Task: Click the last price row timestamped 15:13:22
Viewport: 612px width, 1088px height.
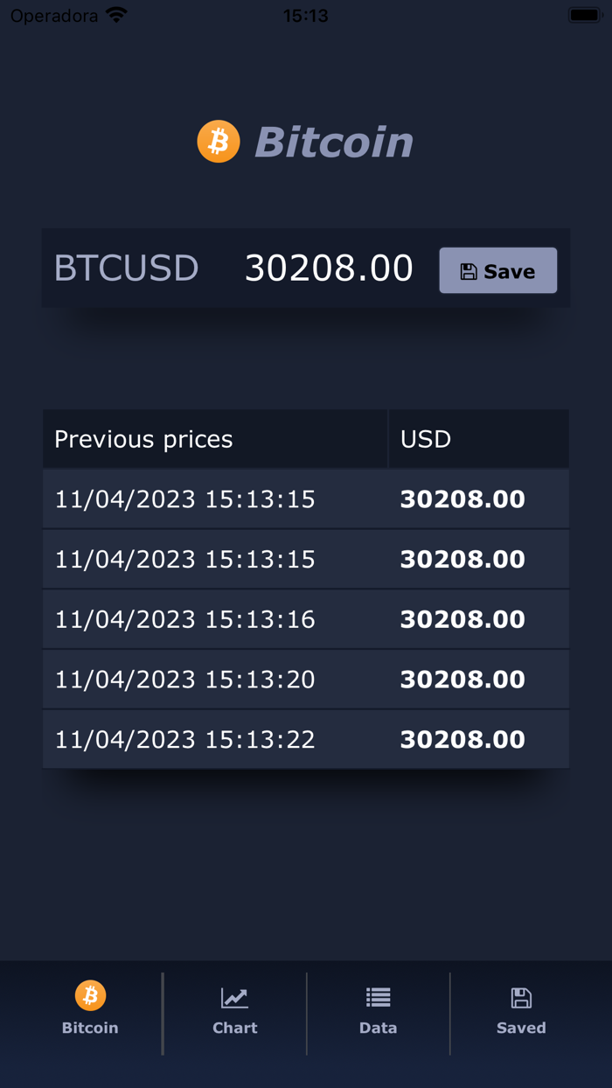Action: 306,739
